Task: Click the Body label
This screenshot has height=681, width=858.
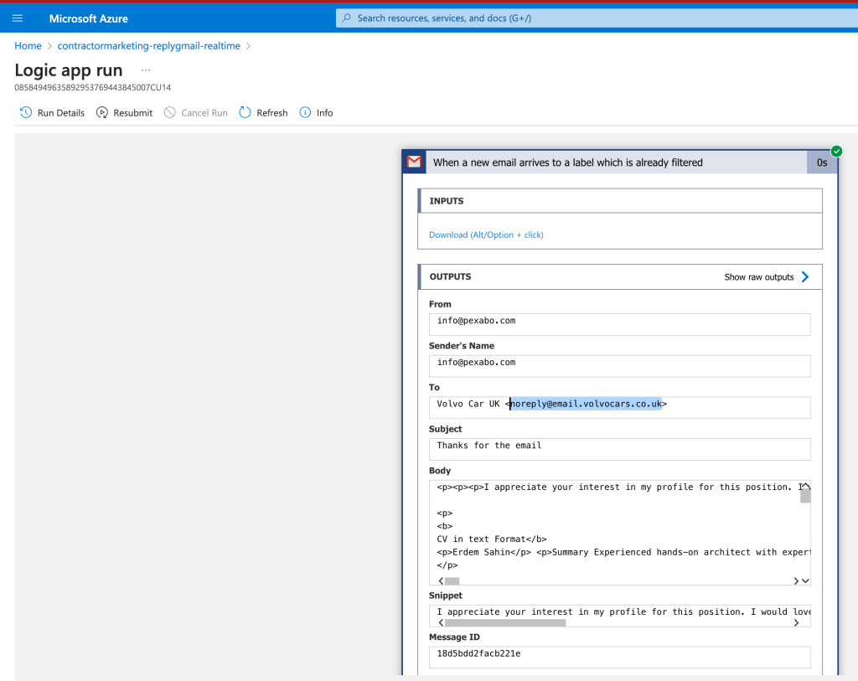Action: [439, 471]
